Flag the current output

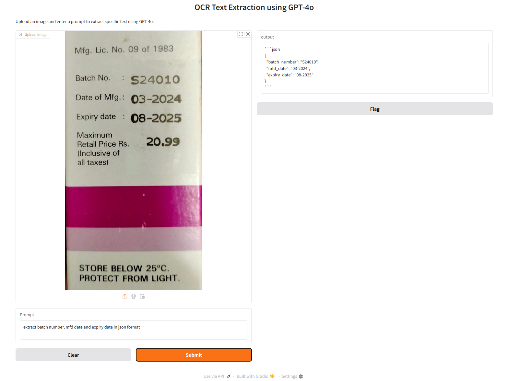(375, 109)
